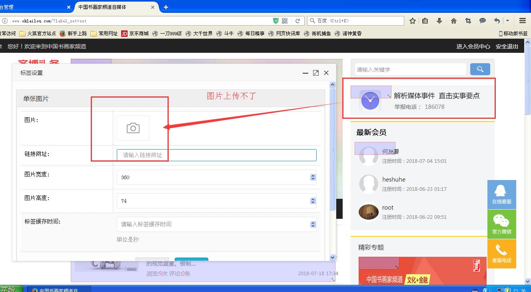Switch to the 中国书画家频道自媒体 tab
Screen dimensions: 531x292
113,7
